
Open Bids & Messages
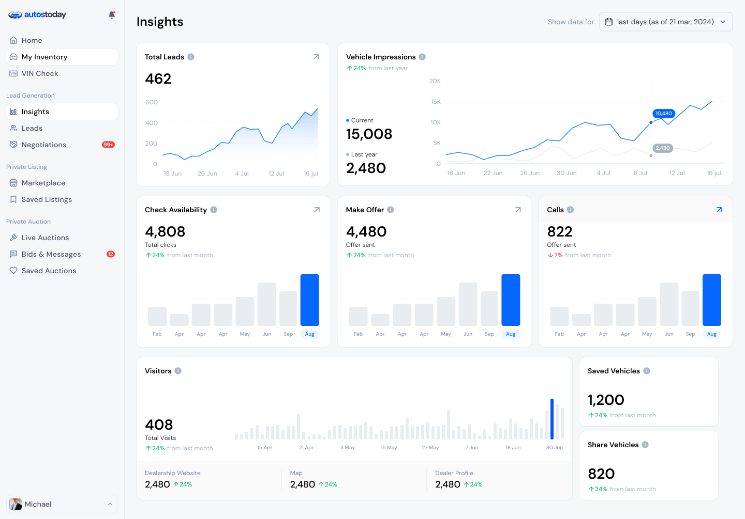click(x=62, y=254)
